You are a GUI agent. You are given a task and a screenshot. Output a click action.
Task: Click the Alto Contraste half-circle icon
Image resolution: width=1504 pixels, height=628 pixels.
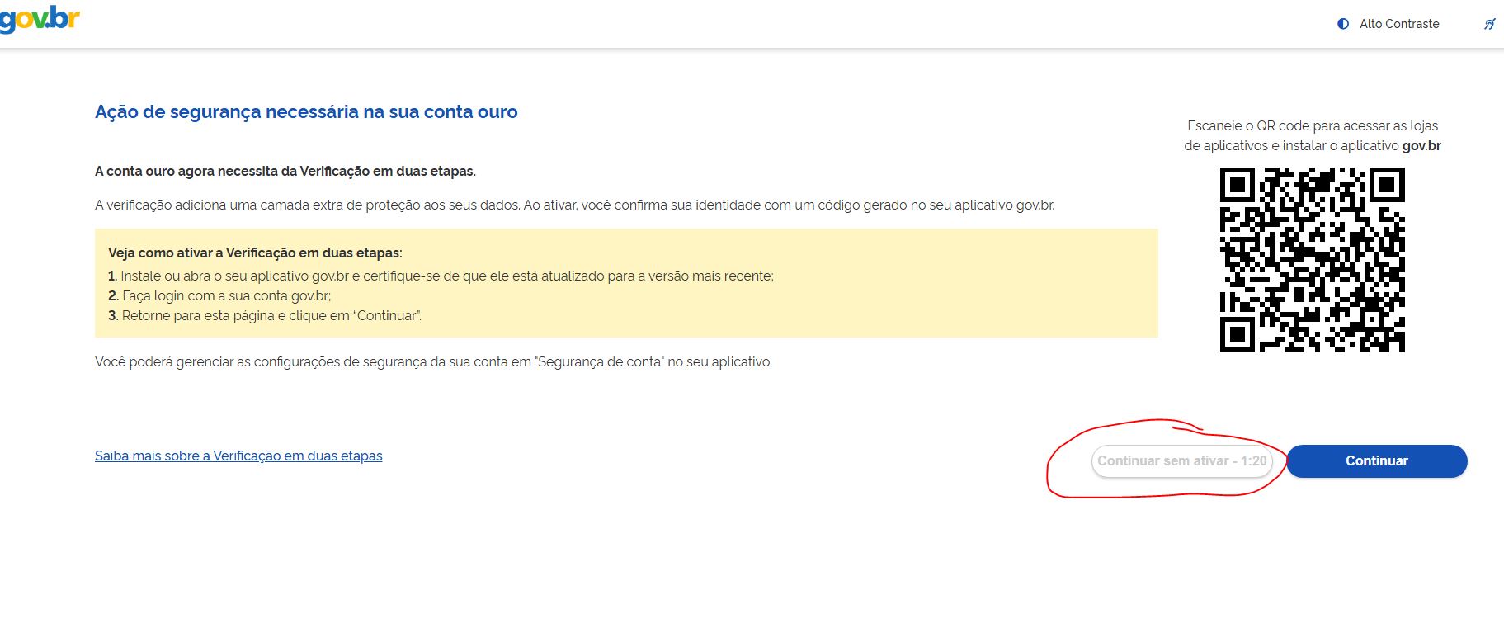[x=1343, y=24]
